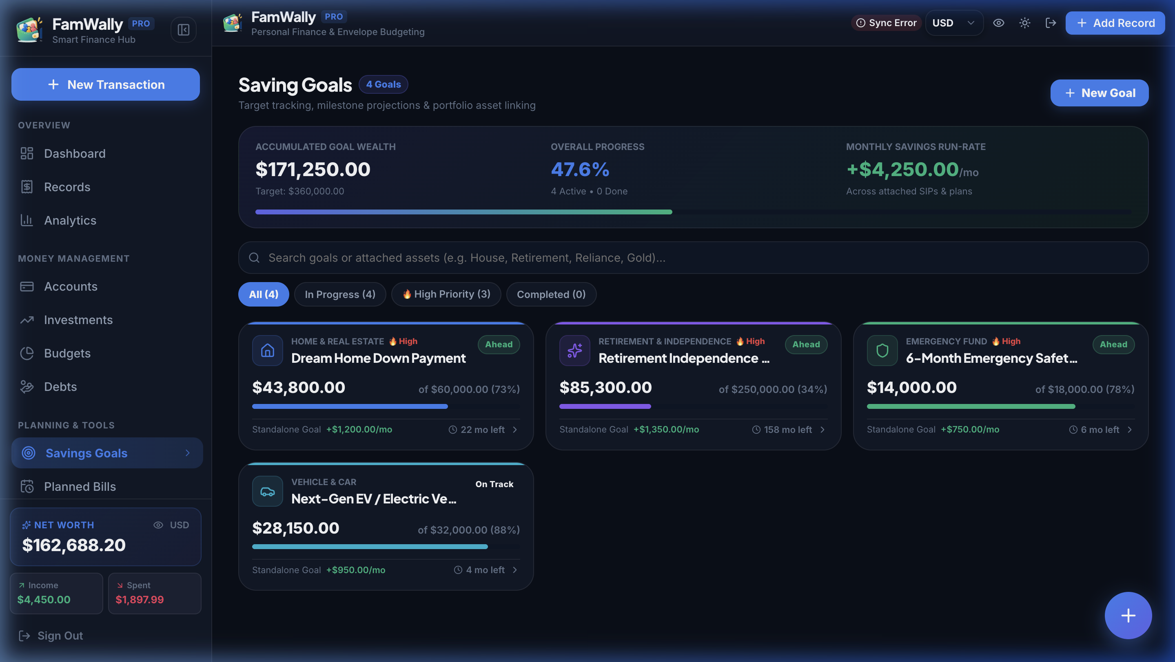The height and width of the screenshot is (662, 1175).
Task: Click the On Track status on EV card
Action: [494, 484]
